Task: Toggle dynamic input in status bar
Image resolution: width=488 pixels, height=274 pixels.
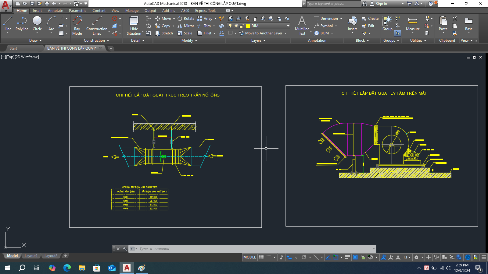Action: click(289, 257)
